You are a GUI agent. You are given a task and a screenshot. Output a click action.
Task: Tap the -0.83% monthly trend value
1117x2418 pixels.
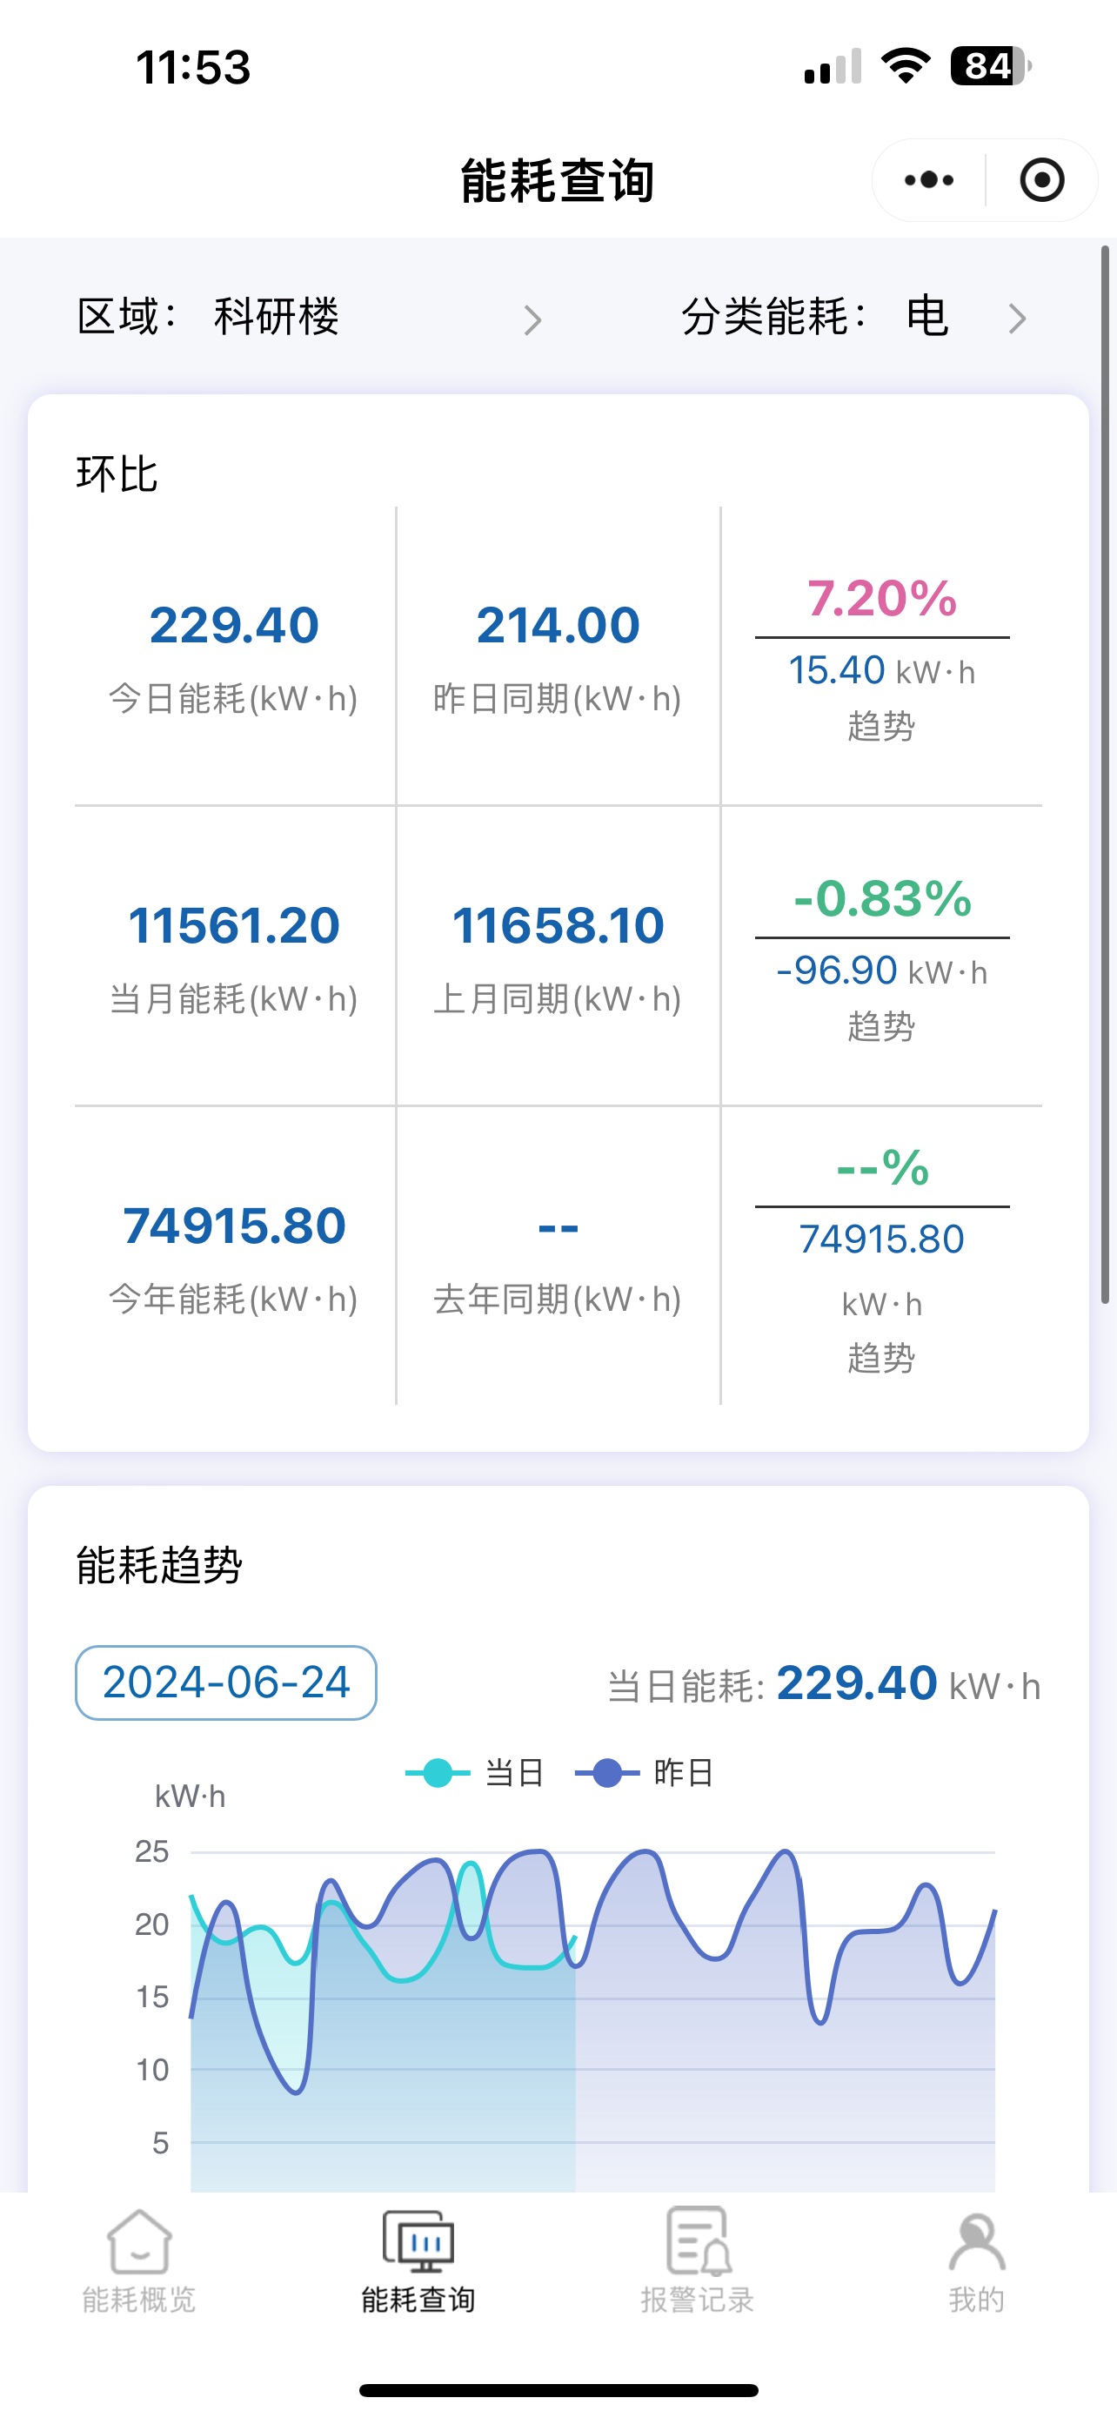[x=881, y=899]
